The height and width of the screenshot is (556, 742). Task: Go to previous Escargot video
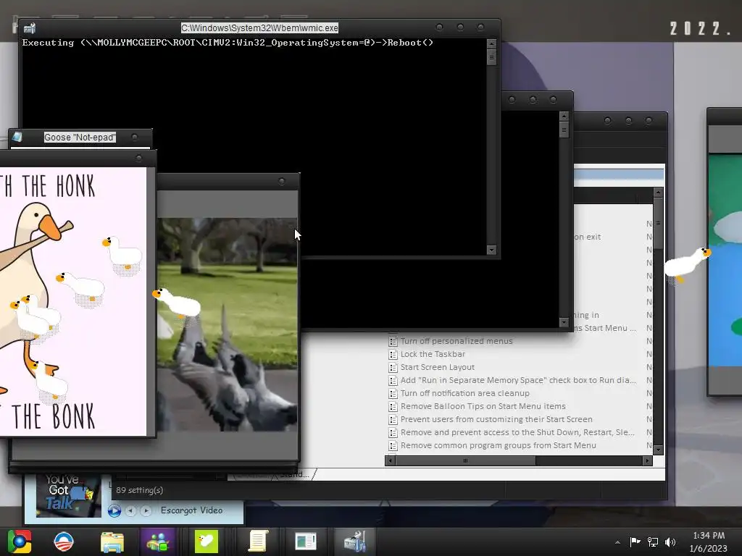point(131,510)
